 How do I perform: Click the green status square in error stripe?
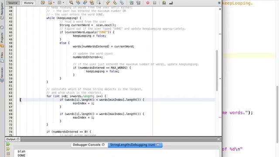220,9
